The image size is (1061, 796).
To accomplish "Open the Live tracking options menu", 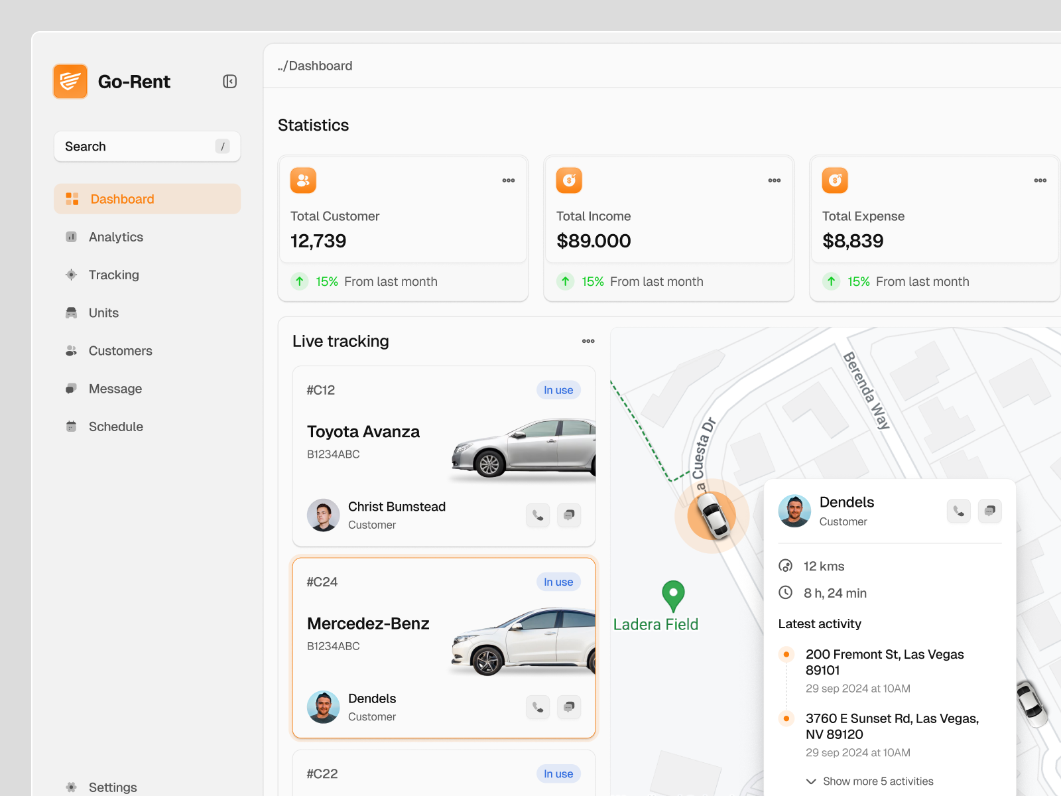I will [588, 341].
